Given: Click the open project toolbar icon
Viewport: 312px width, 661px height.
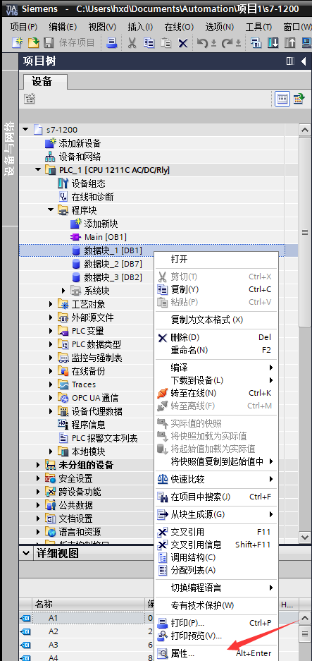Looking at the screenshot, I should 33,42.
